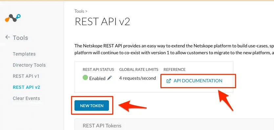Screen dimensions: 274x130
Task: Click the REFERENCE column label
Action: [x=174, y=70]
